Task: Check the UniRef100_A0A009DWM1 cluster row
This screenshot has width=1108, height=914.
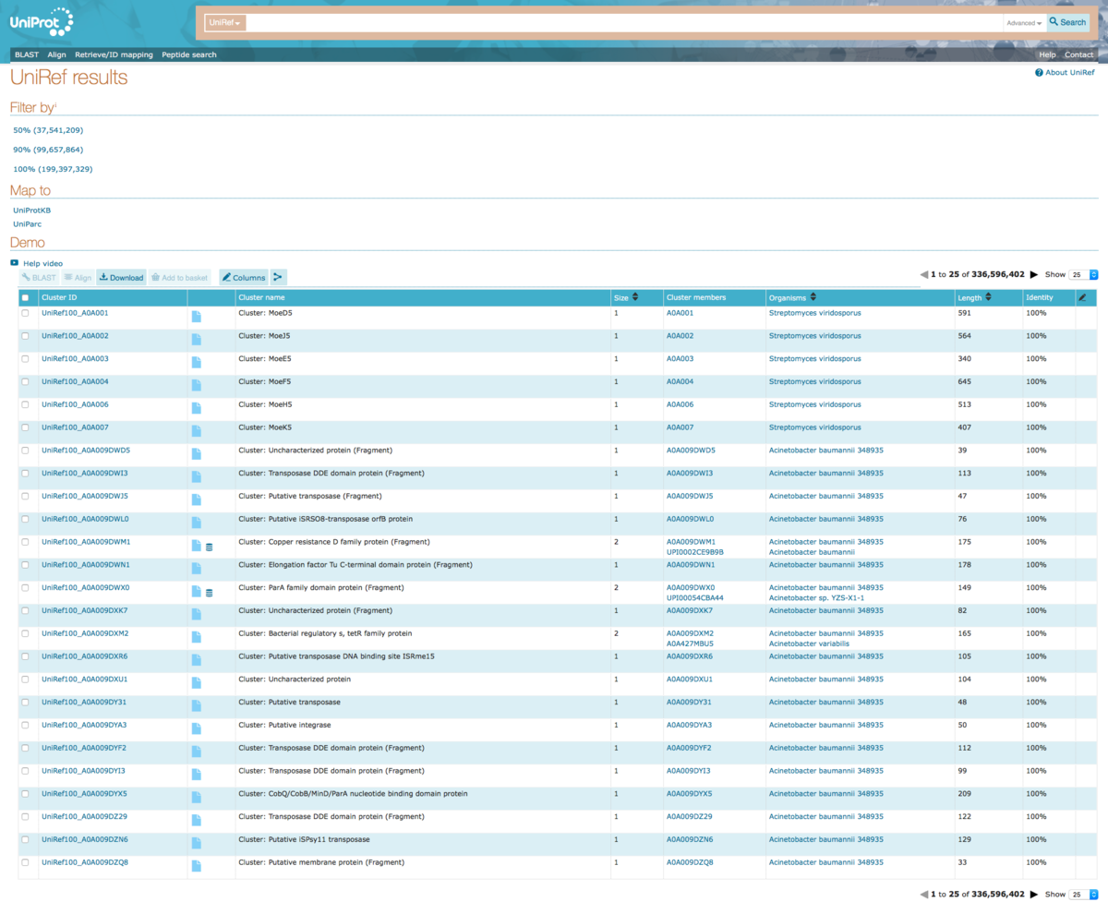Action: click(x=24, y=542)
